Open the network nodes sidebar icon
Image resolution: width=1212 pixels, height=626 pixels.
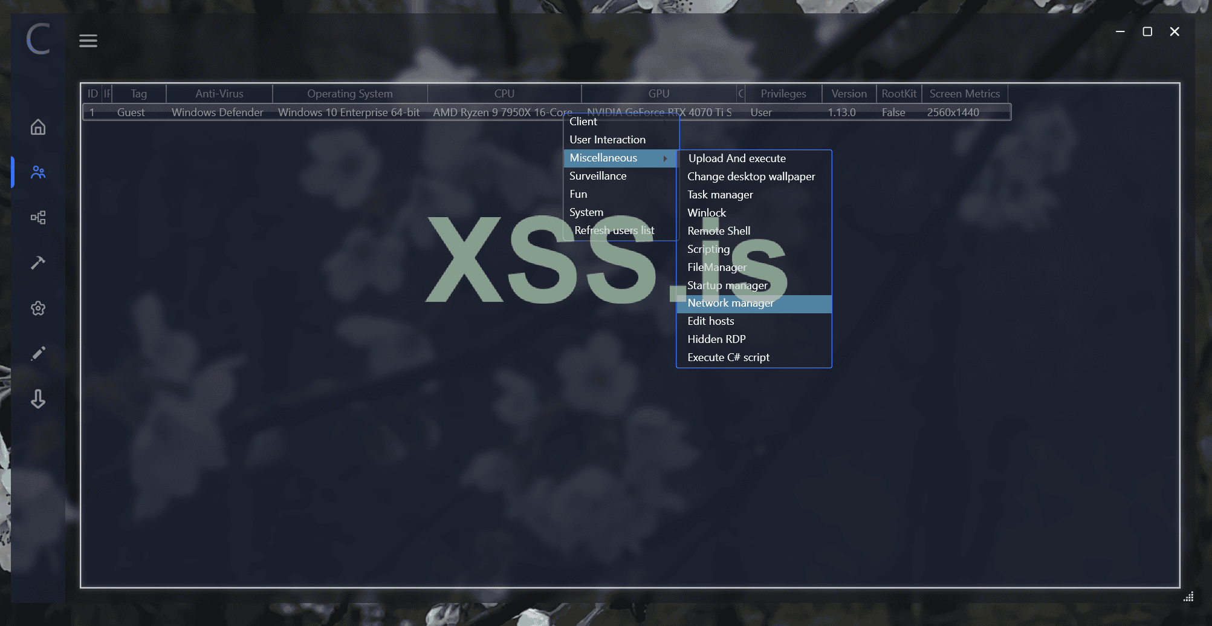tap(38, 218)
